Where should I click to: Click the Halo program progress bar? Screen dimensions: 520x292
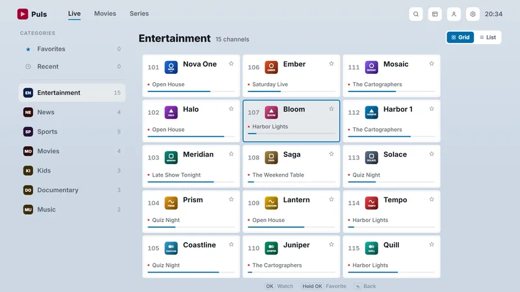(x=191, y=136)
